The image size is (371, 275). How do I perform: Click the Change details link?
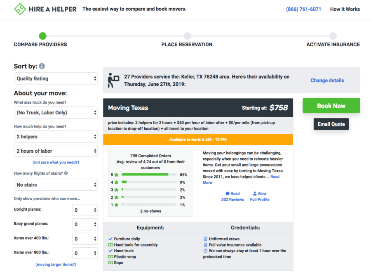[327, 81]
